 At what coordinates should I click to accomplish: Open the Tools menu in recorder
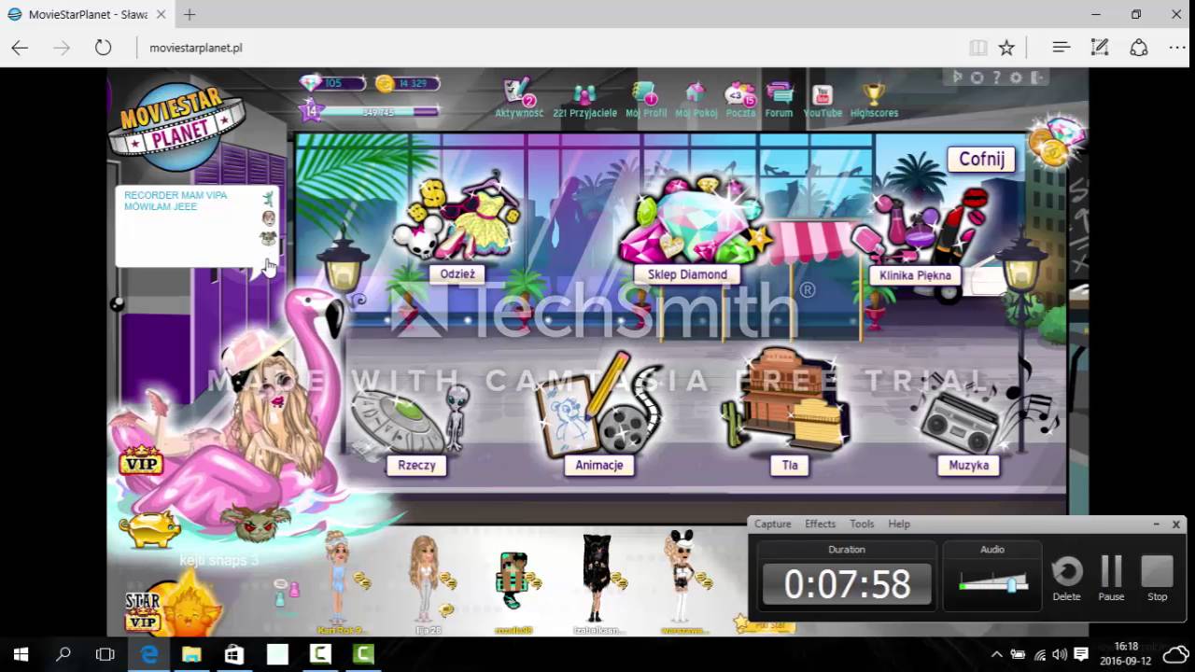862,524
